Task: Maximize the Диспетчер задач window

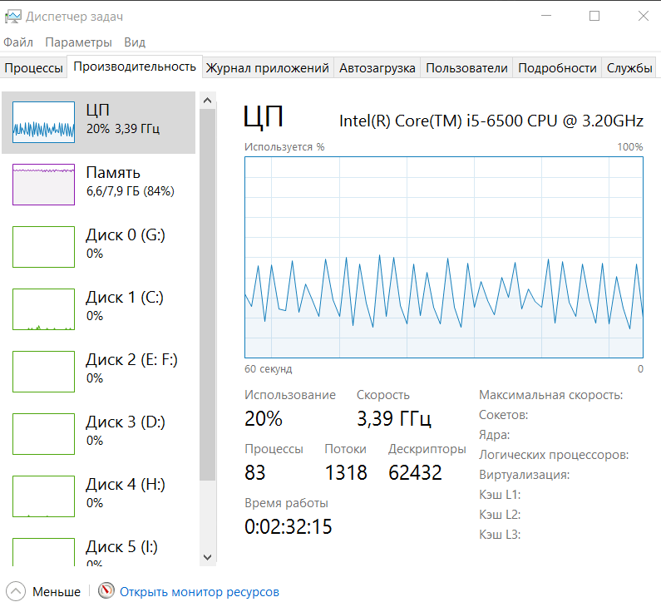Action: pos(594,16)
